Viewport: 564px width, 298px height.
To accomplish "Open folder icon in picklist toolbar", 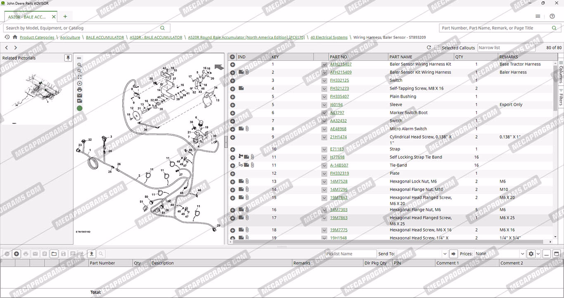I will (x=54, y=254).
